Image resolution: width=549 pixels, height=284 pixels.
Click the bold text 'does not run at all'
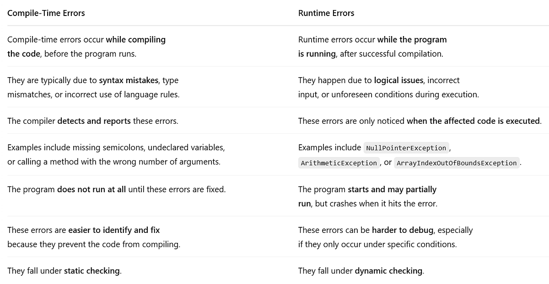tap(91, 189)
